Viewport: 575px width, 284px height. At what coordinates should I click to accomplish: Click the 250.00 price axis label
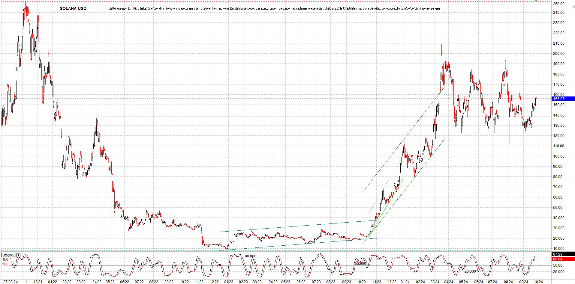pyautogui.click(x=559, y=4)
